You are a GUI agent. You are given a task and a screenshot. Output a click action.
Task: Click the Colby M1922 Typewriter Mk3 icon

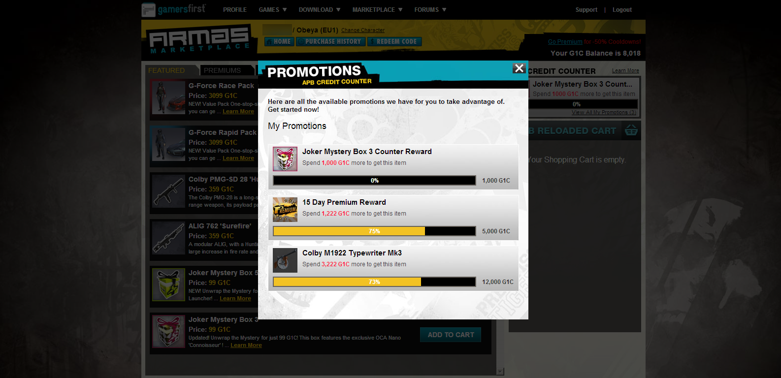pyautogui.click(x=285, y=260)
